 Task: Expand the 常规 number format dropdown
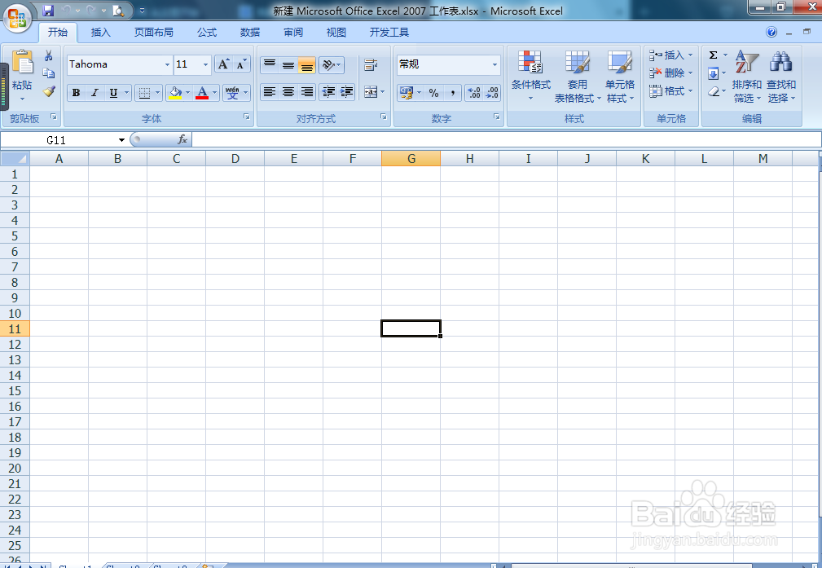[x=495, y=64]
